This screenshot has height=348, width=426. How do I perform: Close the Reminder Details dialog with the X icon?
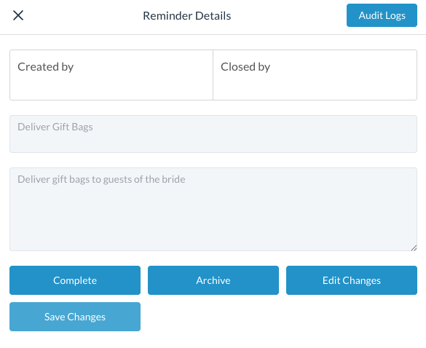coord(18,15)
